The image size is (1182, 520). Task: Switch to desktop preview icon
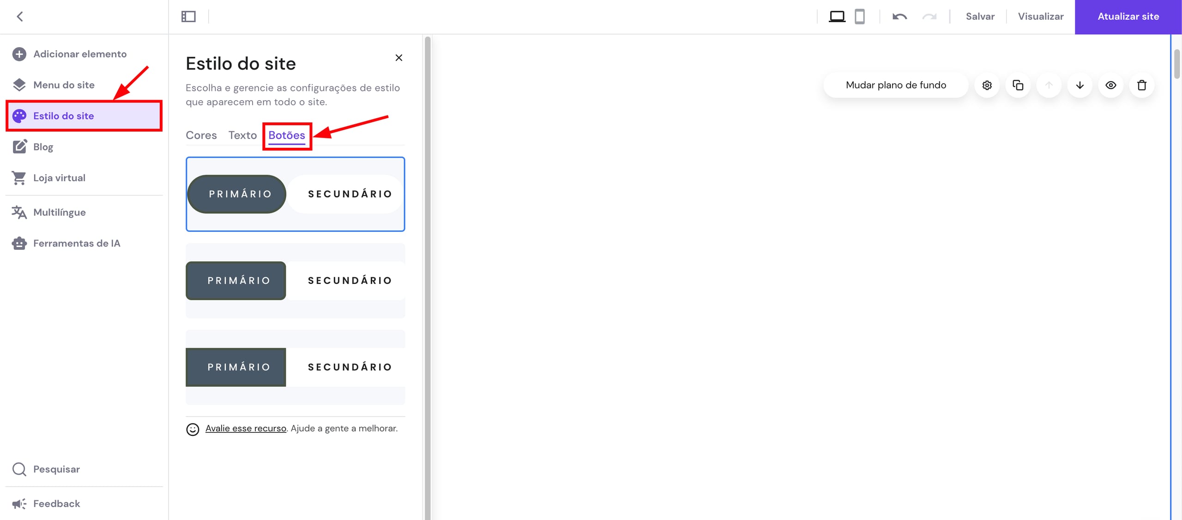837,17
